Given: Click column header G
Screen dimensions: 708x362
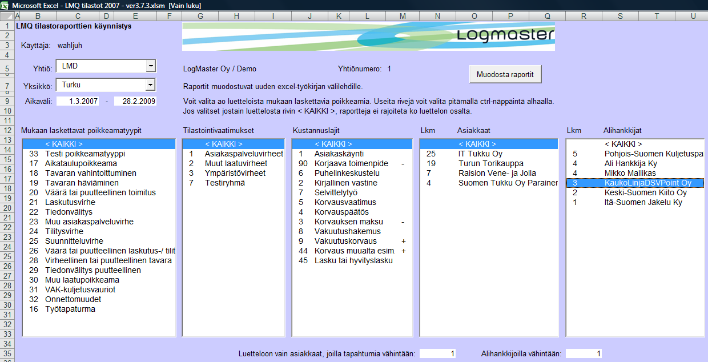Looking at the screenshot, I should 200,16.
